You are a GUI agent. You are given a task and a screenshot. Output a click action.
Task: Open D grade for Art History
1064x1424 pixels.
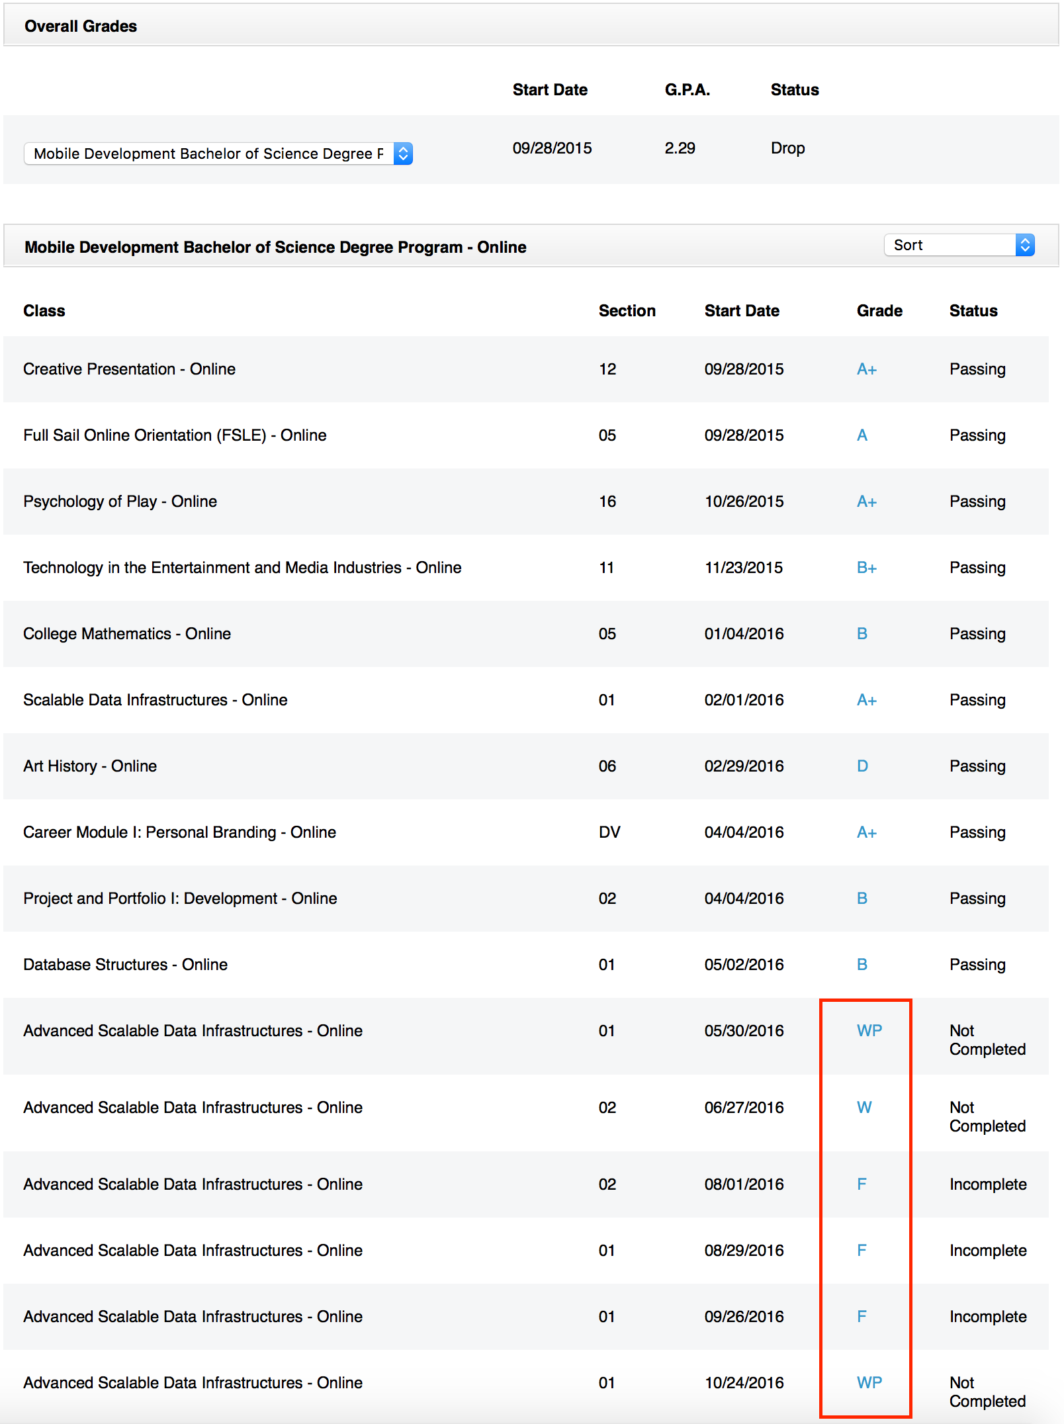pyautogui.click(x=862, y=766)
